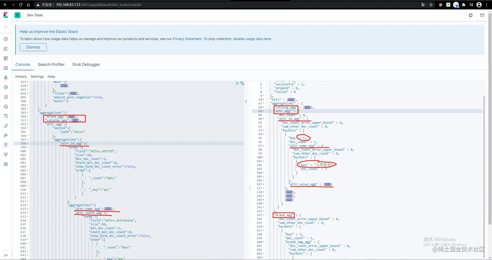
Task: Dismiss the Elastic Stack notice
Action: coord(33,47)
